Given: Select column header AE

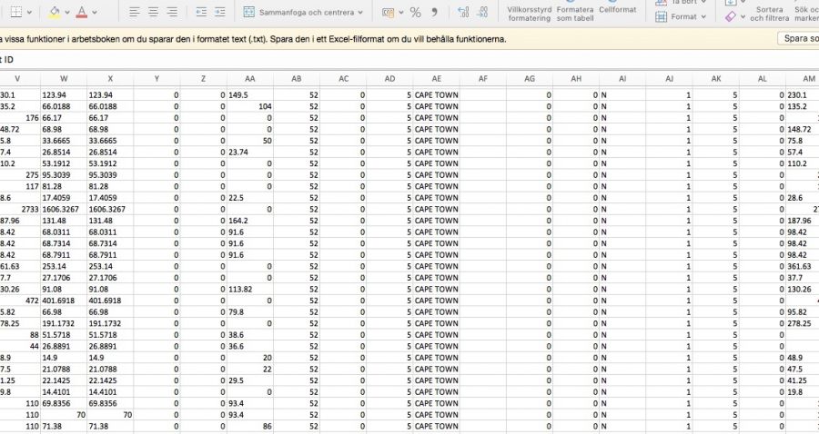Looking at the screenshot, I should click(436, 79).
